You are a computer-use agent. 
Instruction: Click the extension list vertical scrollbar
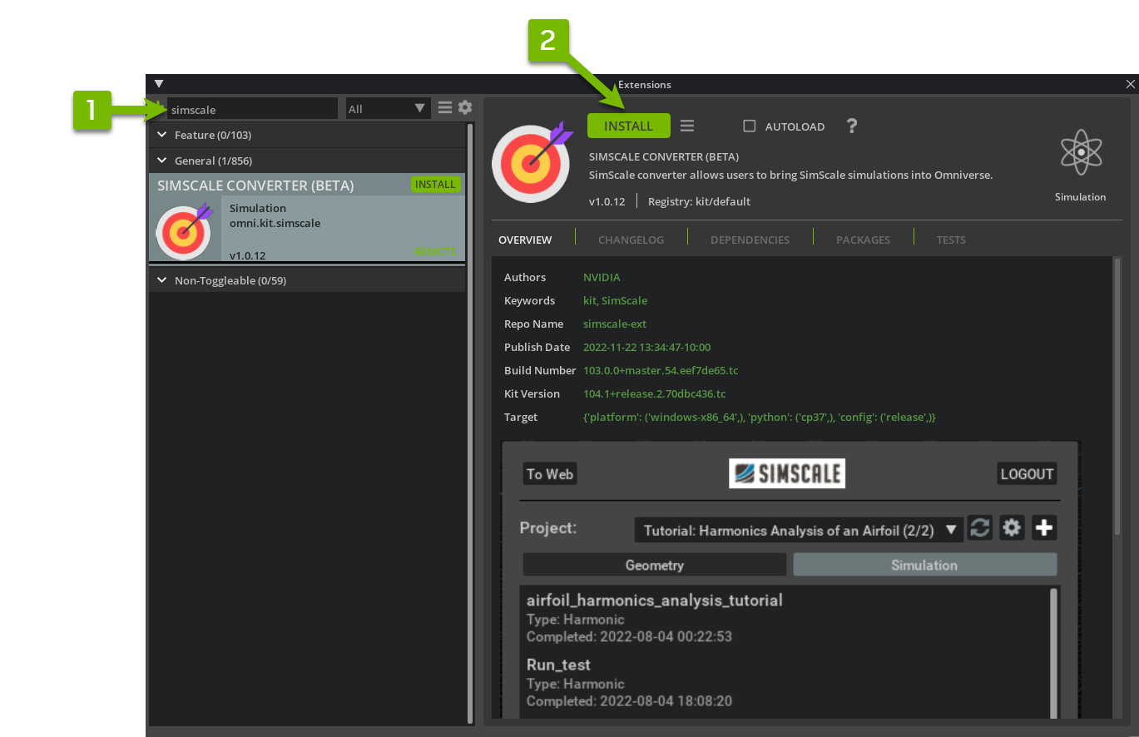click(470, 423)
